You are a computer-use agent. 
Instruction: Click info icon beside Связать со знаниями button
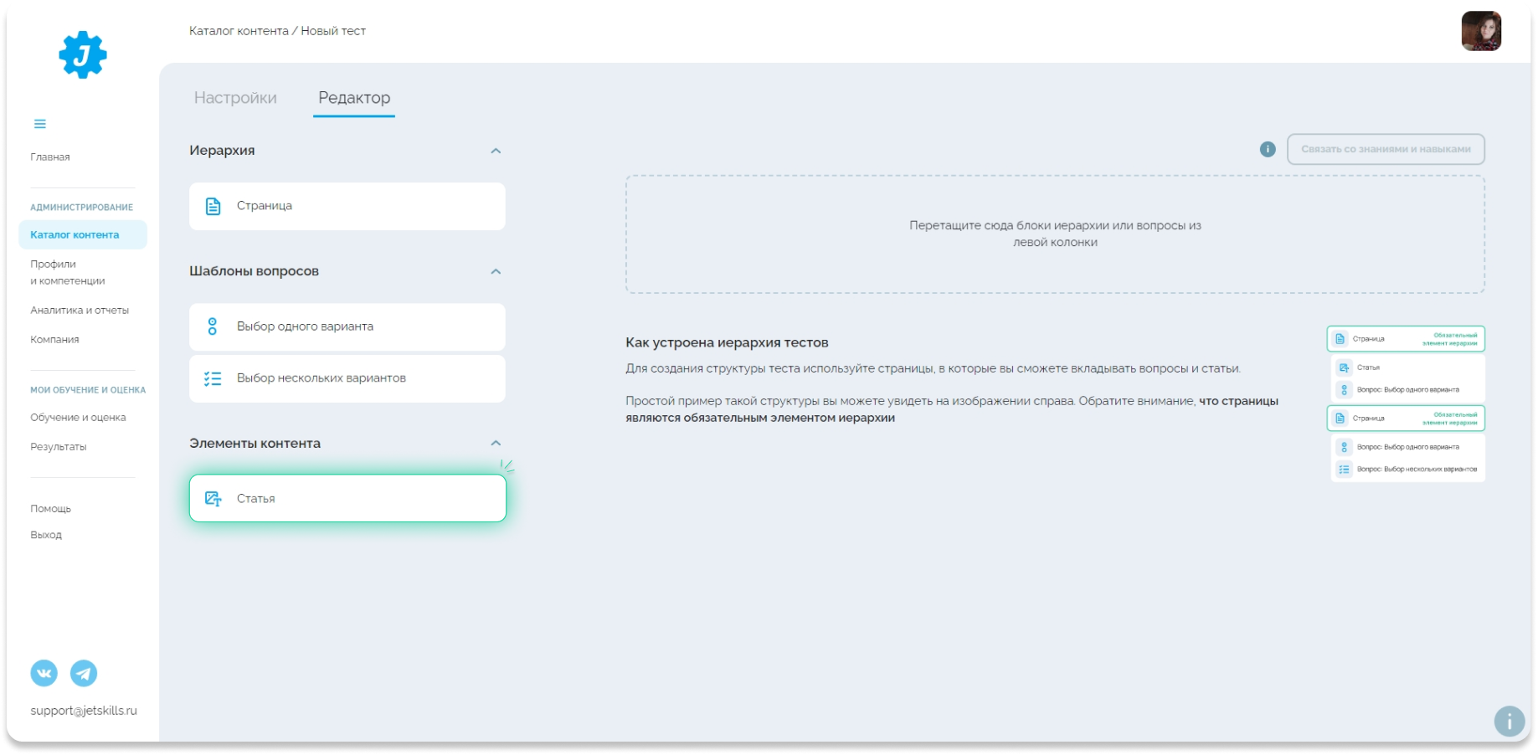1268,149
